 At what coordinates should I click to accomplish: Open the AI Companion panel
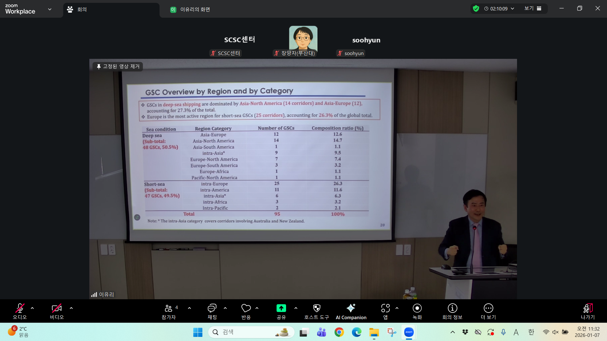click(x=351, y=311)
